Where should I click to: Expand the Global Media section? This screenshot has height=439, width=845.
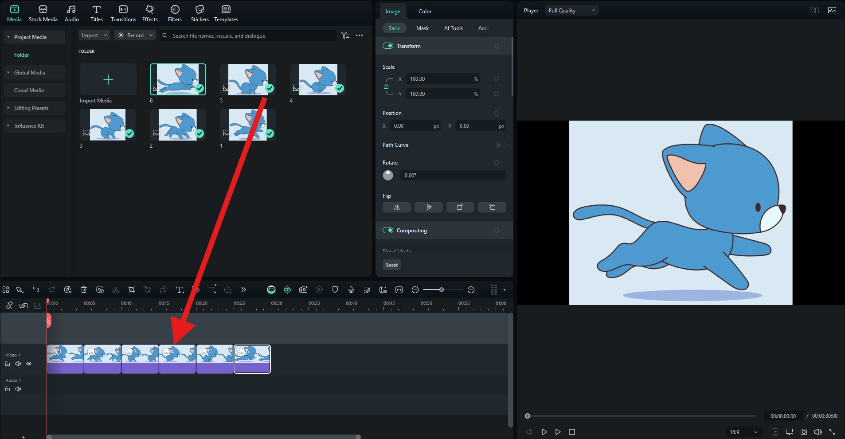(8, 72)
